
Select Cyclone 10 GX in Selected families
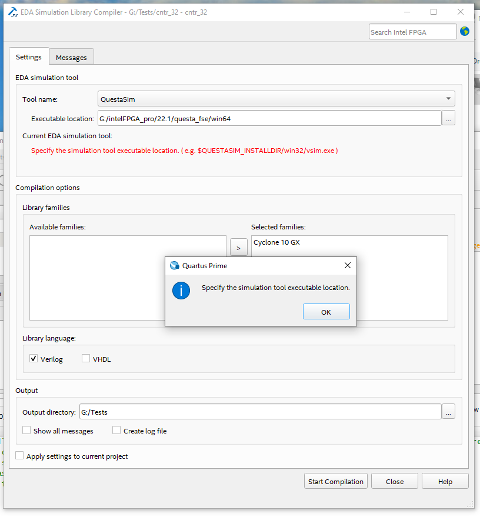coord(276,242)
